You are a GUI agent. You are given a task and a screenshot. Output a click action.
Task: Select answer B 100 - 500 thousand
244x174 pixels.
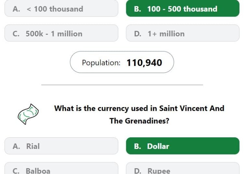click(183, 8)
